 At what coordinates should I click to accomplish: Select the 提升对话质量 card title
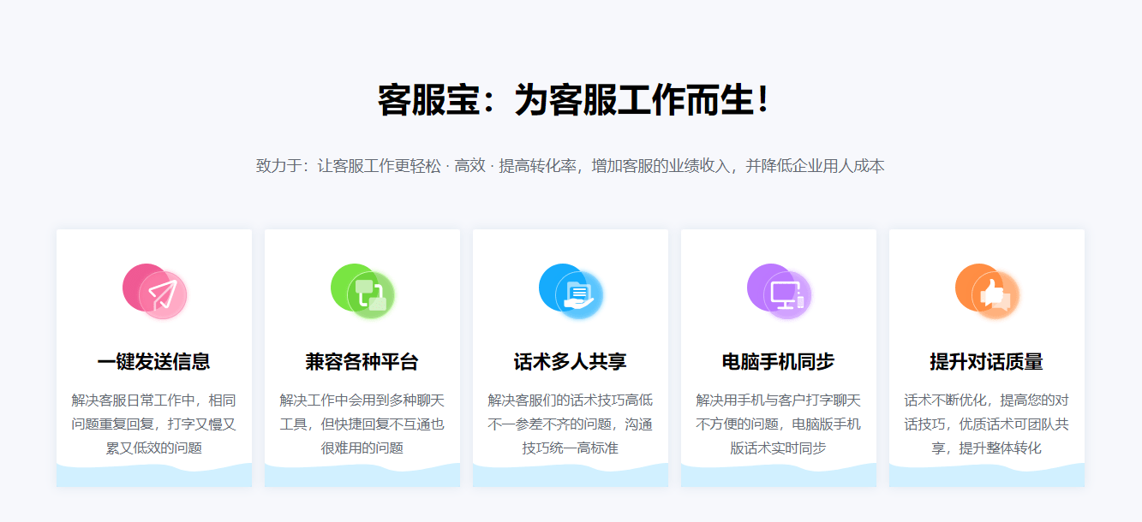click(987, 362)
